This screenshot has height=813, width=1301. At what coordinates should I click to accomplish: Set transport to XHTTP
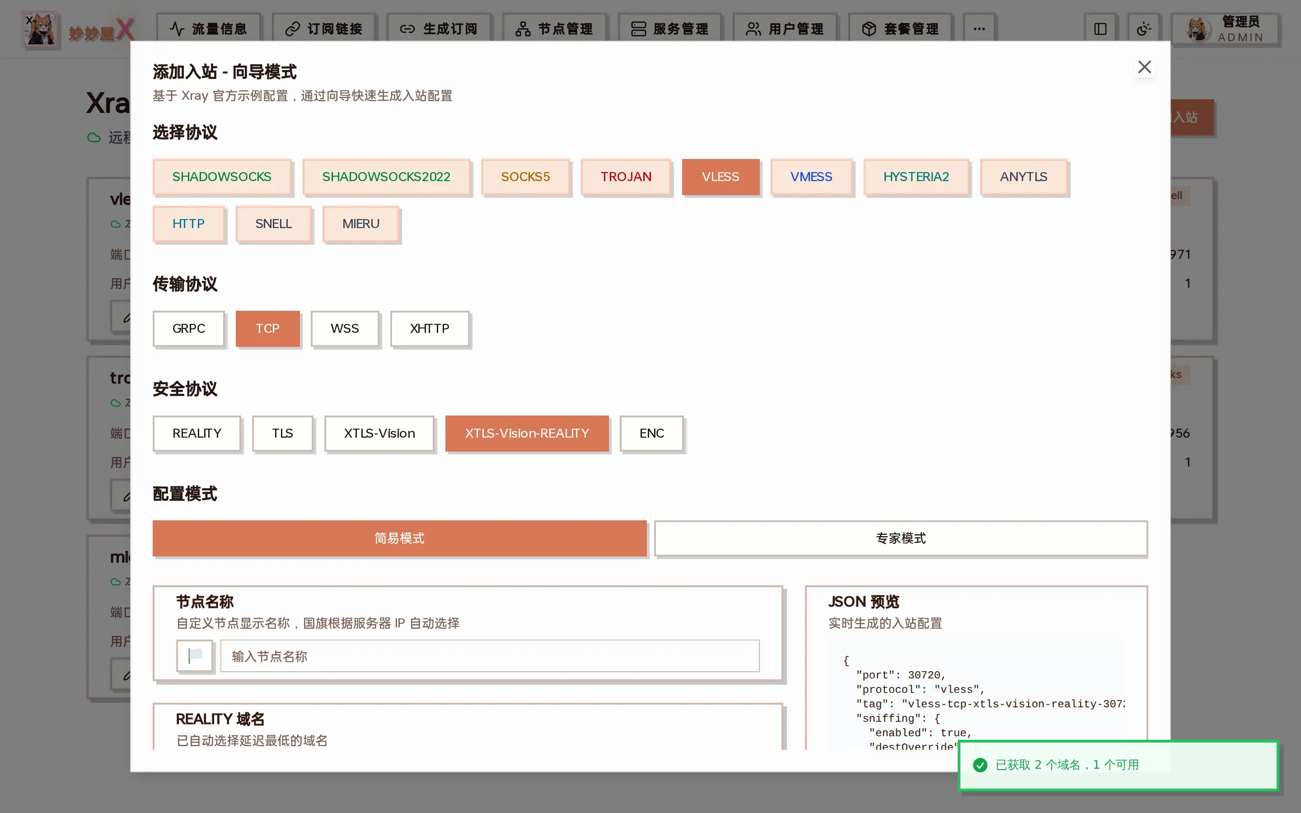click(430, 328)
